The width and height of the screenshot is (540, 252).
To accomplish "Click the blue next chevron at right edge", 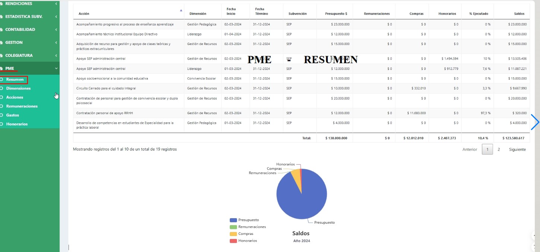I will (535, 122).
